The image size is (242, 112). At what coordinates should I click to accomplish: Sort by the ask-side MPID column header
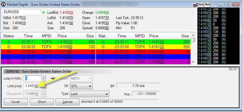[140, 36]
